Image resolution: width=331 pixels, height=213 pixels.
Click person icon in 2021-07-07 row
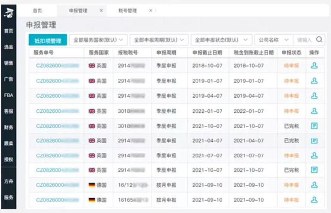[314, 155]
